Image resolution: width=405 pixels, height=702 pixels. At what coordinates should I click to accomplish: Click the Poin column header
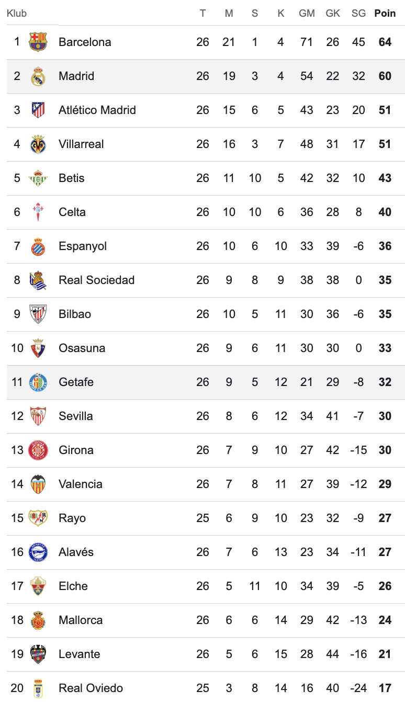coord(385,14)
